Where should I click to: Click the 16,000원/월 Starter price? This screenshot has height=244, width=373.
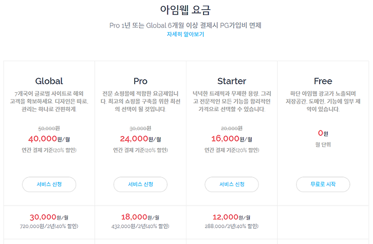click(232, 139)
